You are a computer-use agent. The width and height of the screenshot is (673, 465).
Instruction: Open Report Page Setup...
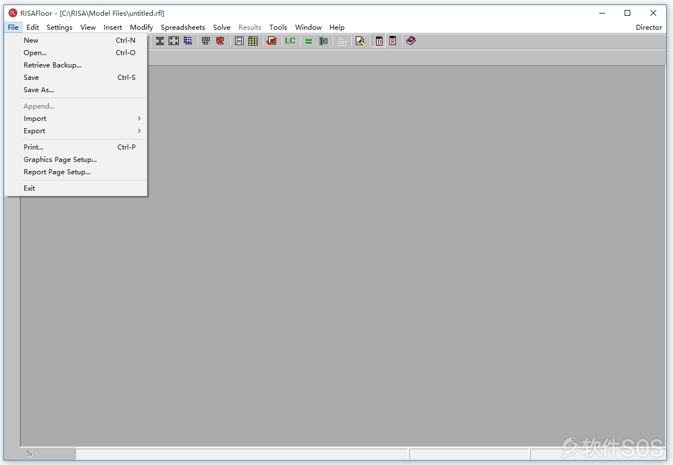[x=75, y=172]
